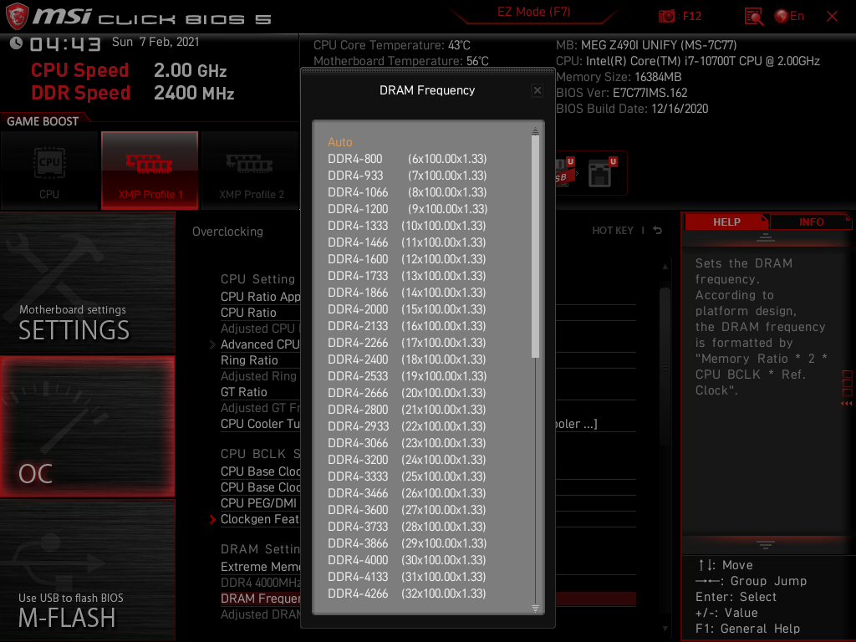Image resolution: width=856 pixels, height=642 pixels.
Task: Switch to the HELP tab
Action: point(726,222)
